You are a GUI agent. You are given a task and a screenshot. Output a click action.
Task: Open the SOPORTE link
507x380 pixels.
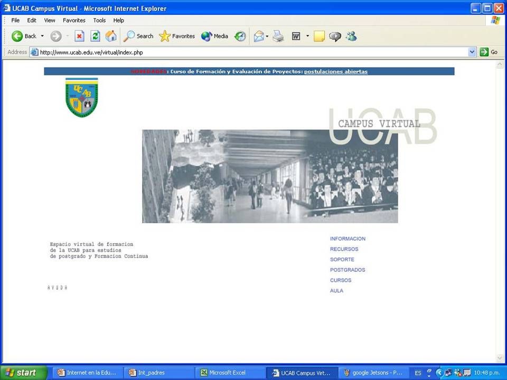point(342,260)
